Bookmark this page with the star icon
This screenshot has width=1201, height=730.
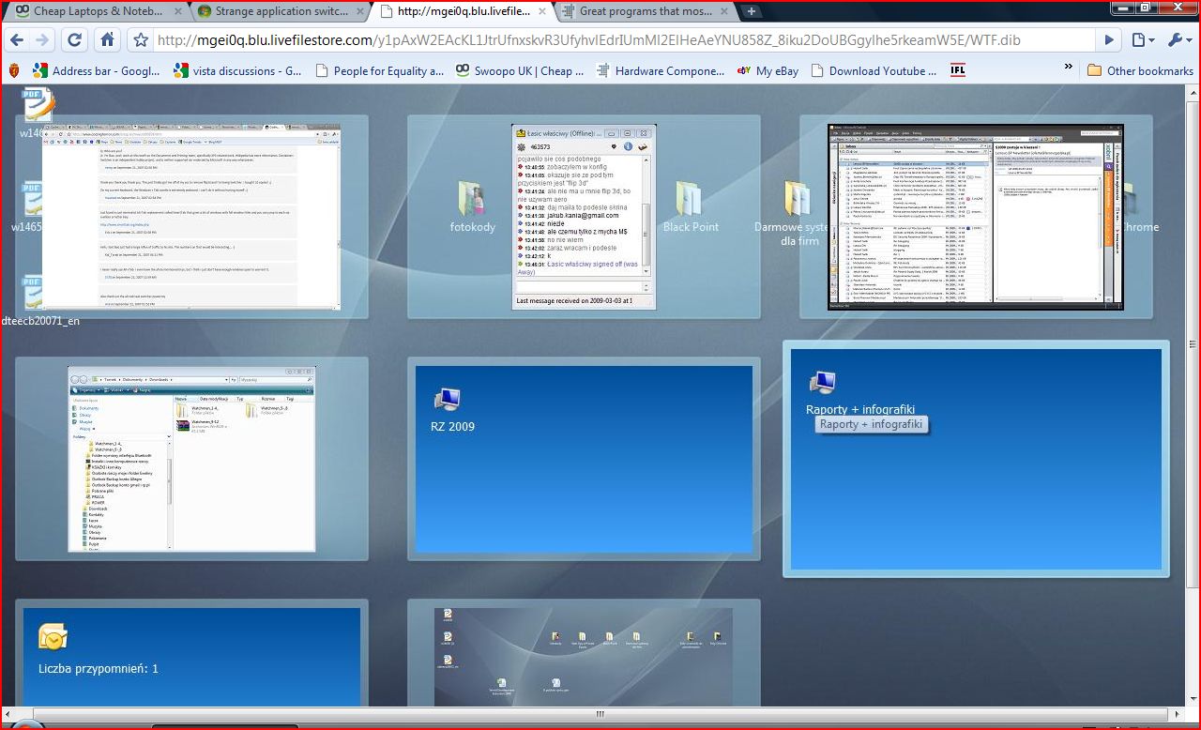coord(141,40)
